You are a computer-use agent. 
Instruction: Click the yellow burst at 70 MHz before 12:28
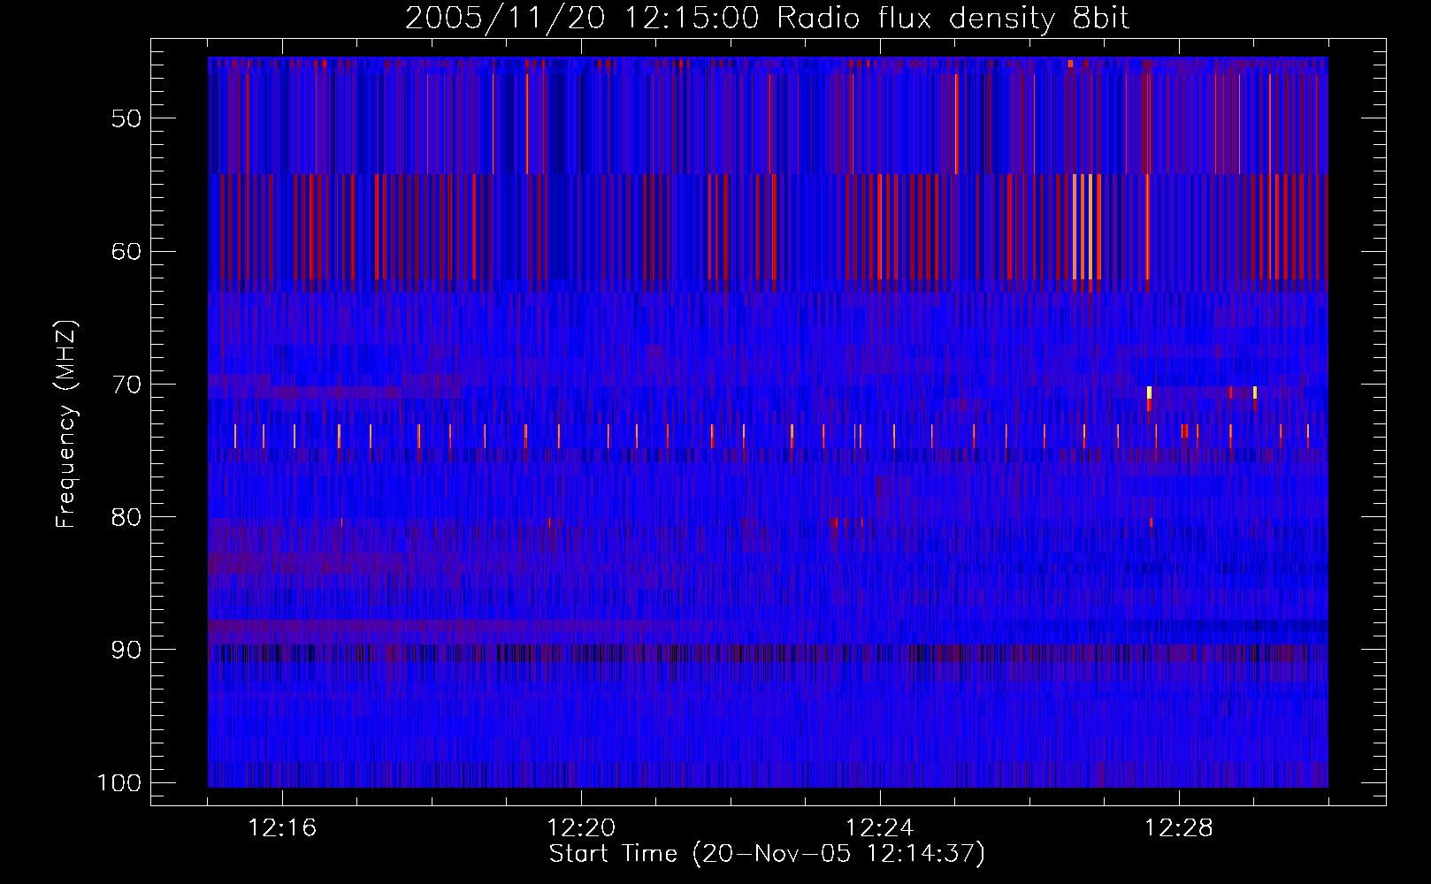click(1149, 392)
